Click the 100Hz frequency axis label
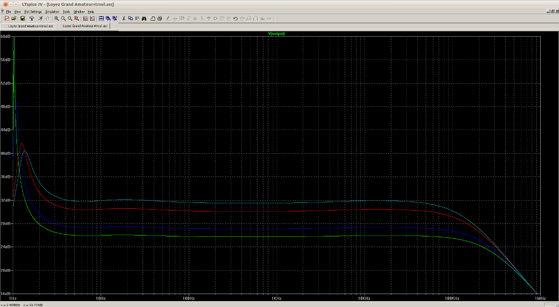559x307 pixels. (x=188, y=298)
